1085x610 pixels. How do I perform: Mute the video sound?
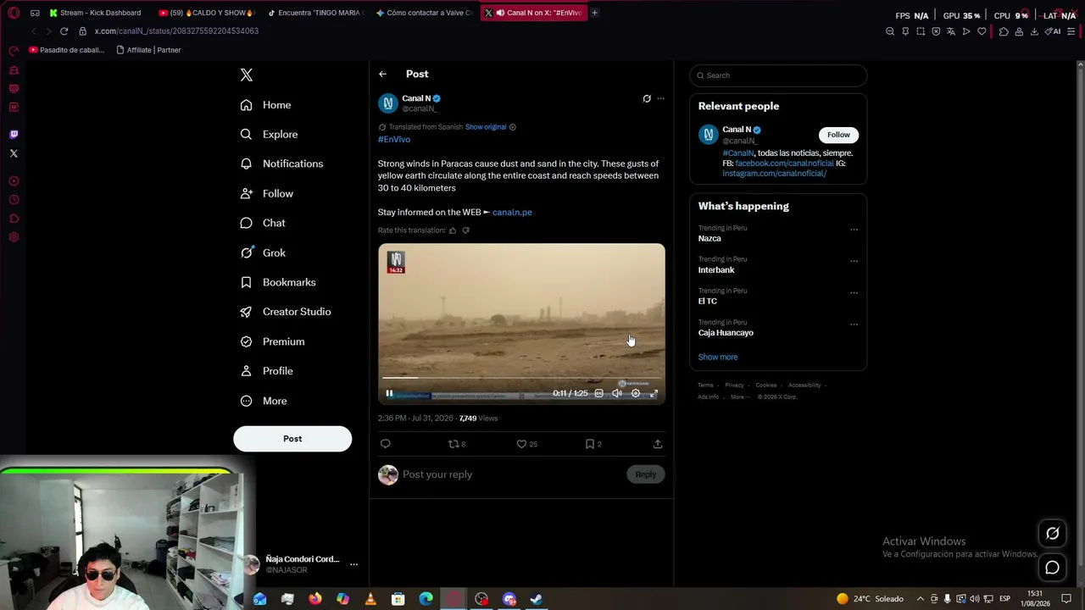point(617,393)
